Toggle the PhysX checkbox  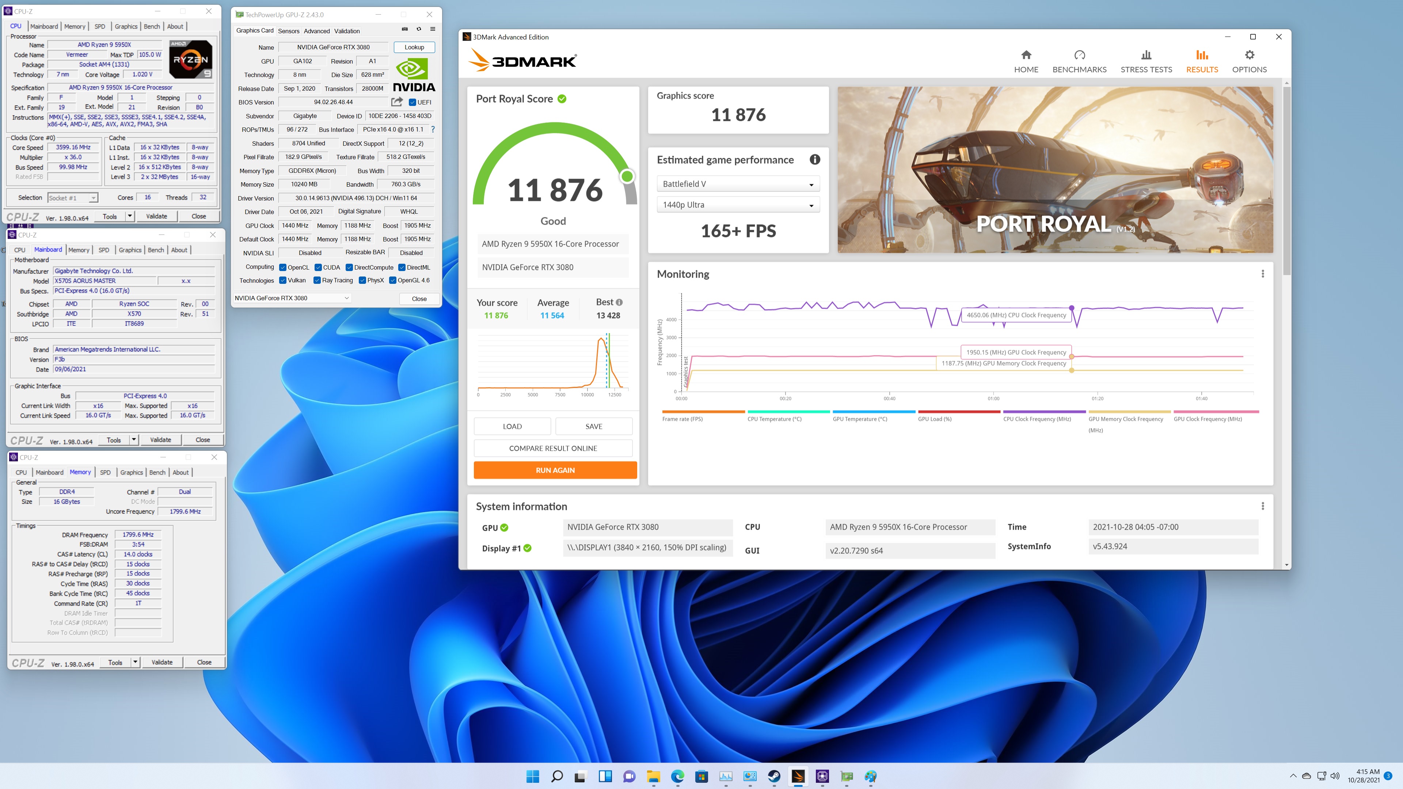coord(362,281)
